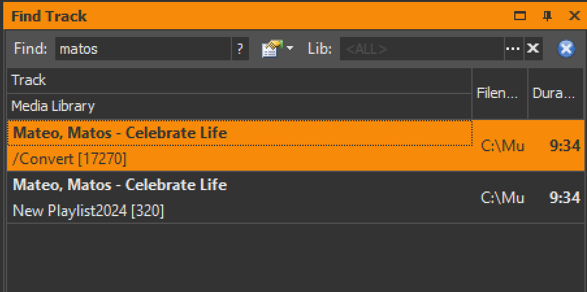This screenshot has height=292, width=587.
Task: Click the Lib browse ellipsis button
Action: point(514,49)
